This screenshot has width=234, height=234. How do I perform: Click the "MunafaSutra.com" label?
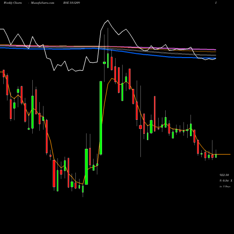click(x=43, y=3)
